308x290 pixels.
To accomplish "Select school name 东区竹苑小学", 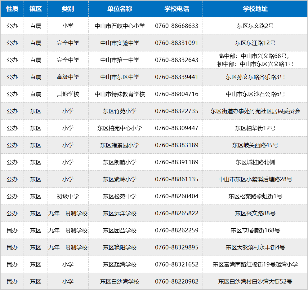I will coord(120,111).
